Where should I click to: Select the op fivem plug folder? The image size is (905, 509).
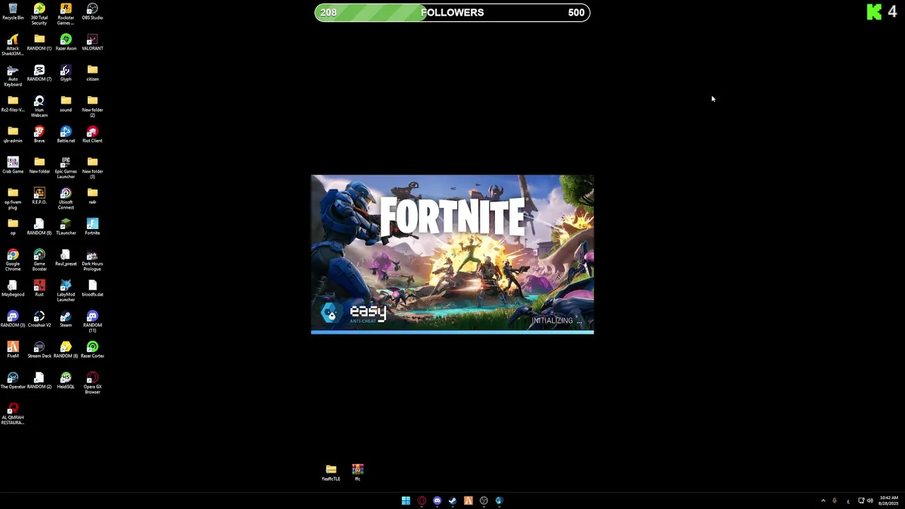tap(13, 198)
